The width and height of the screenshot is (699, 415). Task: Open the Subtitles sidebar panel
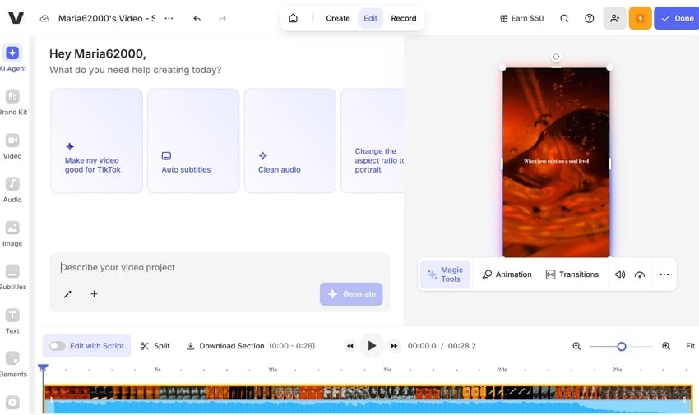[12, 277]
